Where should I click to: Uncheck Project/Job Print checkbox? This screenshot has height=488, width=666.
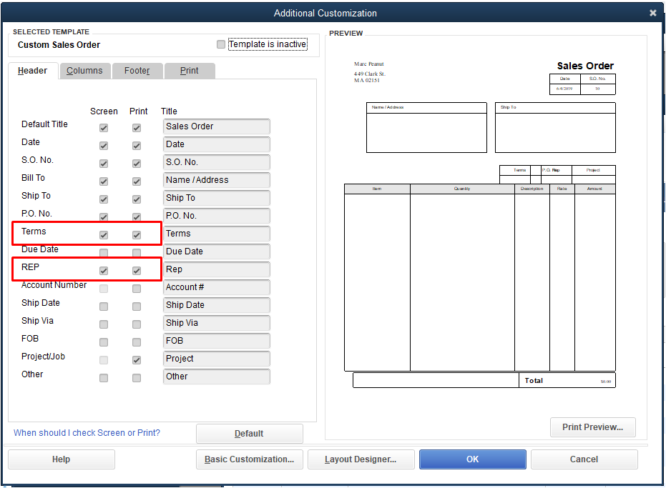pos(137,360)
